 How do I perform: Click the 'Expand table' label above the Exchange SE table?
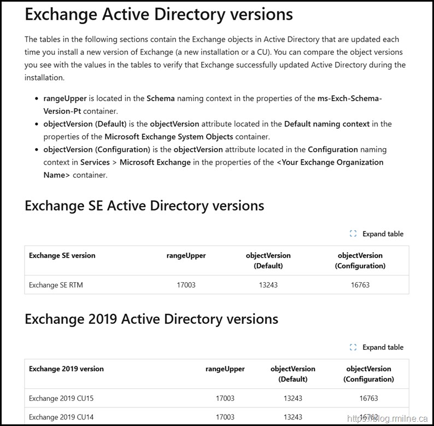pyautogui.click(x=383, y=234)
